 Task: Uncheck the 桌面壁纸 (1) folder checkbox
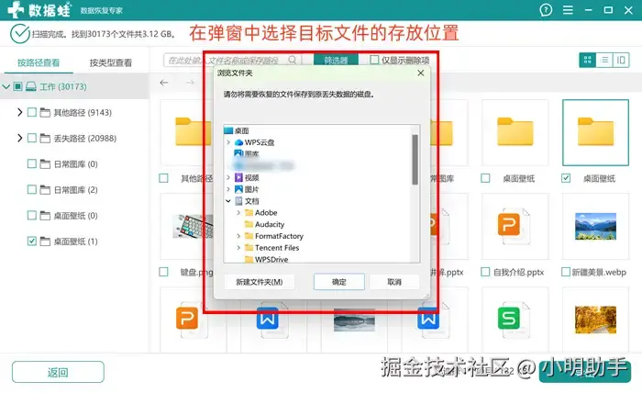pyautogui.click(x=32, y=241)
